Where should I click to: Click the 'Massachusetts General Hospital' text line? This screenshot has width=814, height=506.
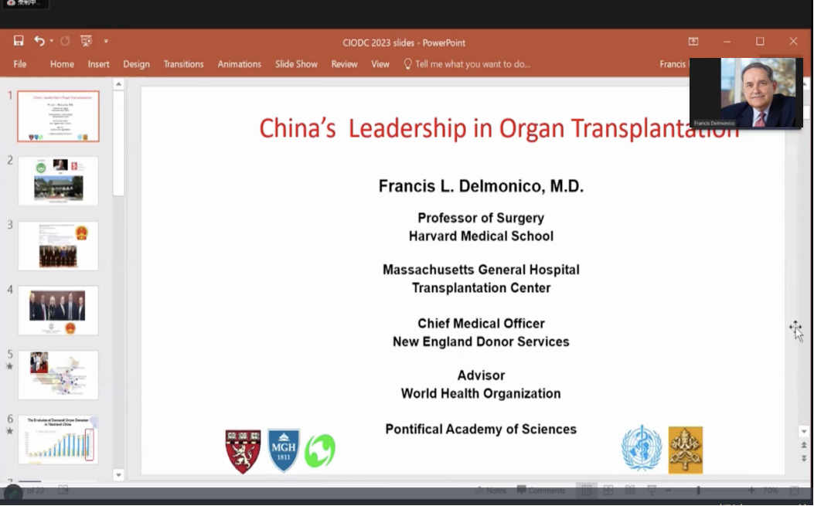[x=482, y=270]
